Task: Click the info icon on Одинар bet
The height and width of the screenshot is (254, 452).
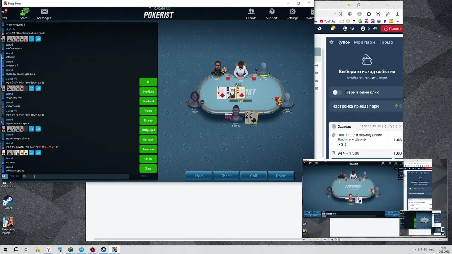Action: 383,126
